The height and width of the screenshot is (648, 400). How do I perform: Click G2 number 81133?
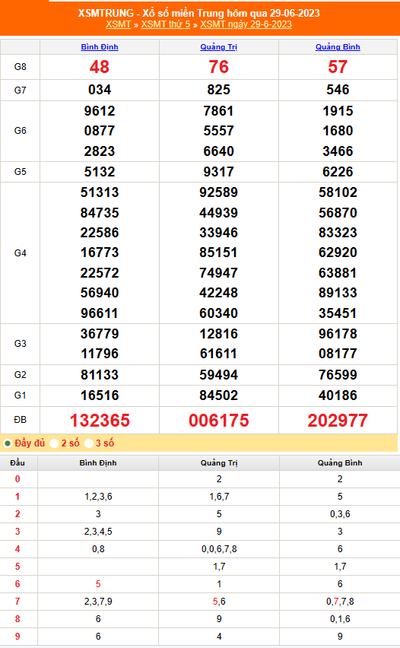pyautogui.click(x=100, y=375)
